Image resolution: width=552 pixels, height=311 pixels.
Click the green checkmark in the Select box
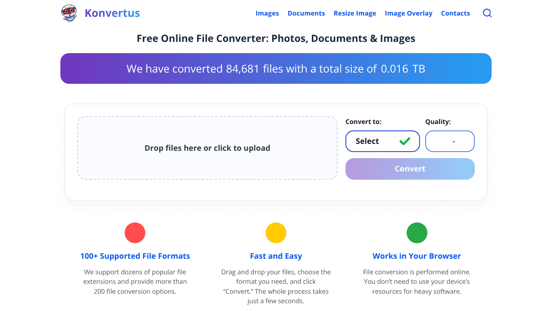(x=405, y=141)
